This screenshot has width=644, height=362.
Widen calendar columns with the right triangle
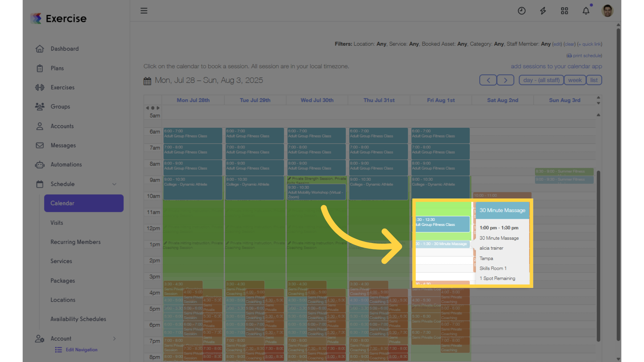click(158, 108)
